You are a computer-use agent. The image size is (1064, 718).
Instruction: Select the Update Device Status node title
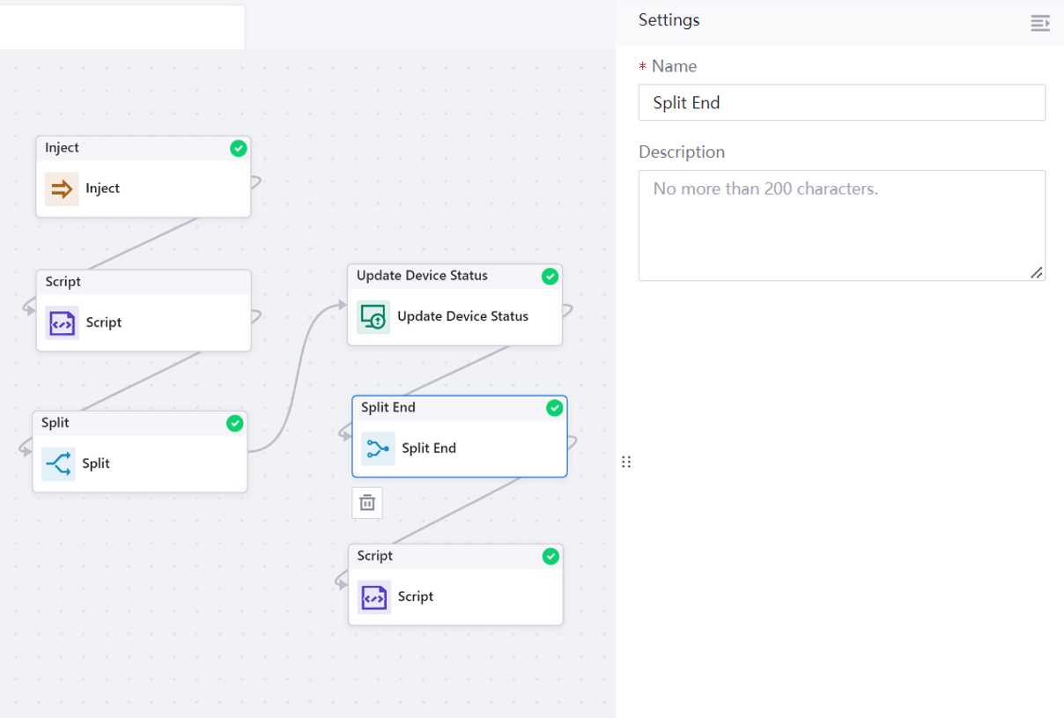[422, 276]
